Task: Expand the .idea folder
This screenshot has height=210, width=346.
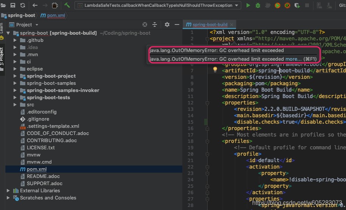Action: (x=15, y=47)
